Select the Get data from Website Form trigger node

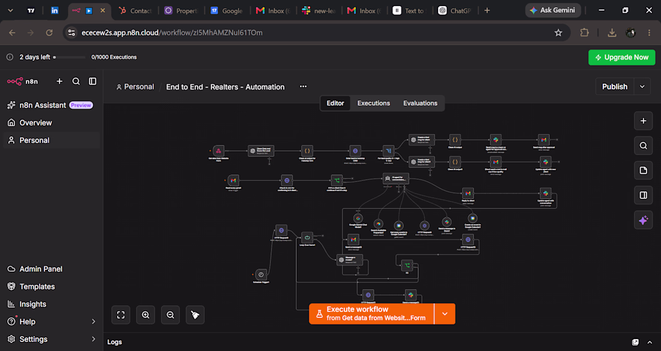point(218,151)
